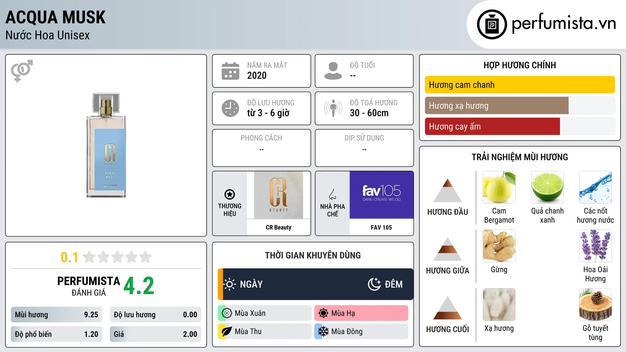Viewport: 626px width, 352px height.
Task: Select the Gừng ginger note image
Action: tap(499, 246)
